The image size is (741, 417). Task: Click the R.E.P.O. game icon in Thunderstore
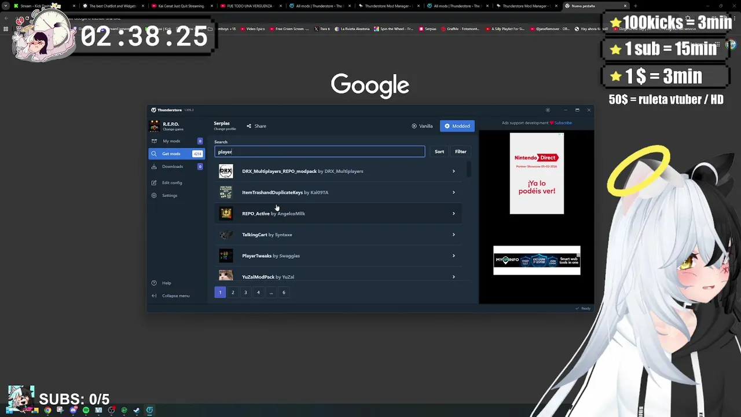pos(154,126)
